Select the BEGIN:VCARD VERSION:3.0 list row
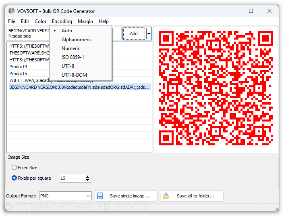 coord(79,87)
